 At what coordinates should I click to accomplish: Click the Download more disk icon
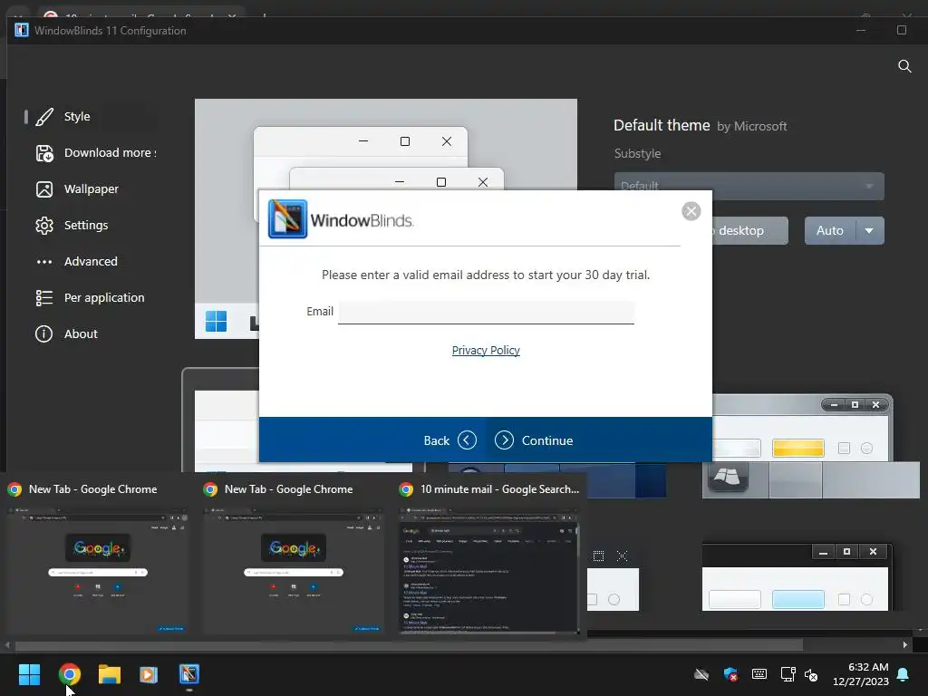point(44,153)
